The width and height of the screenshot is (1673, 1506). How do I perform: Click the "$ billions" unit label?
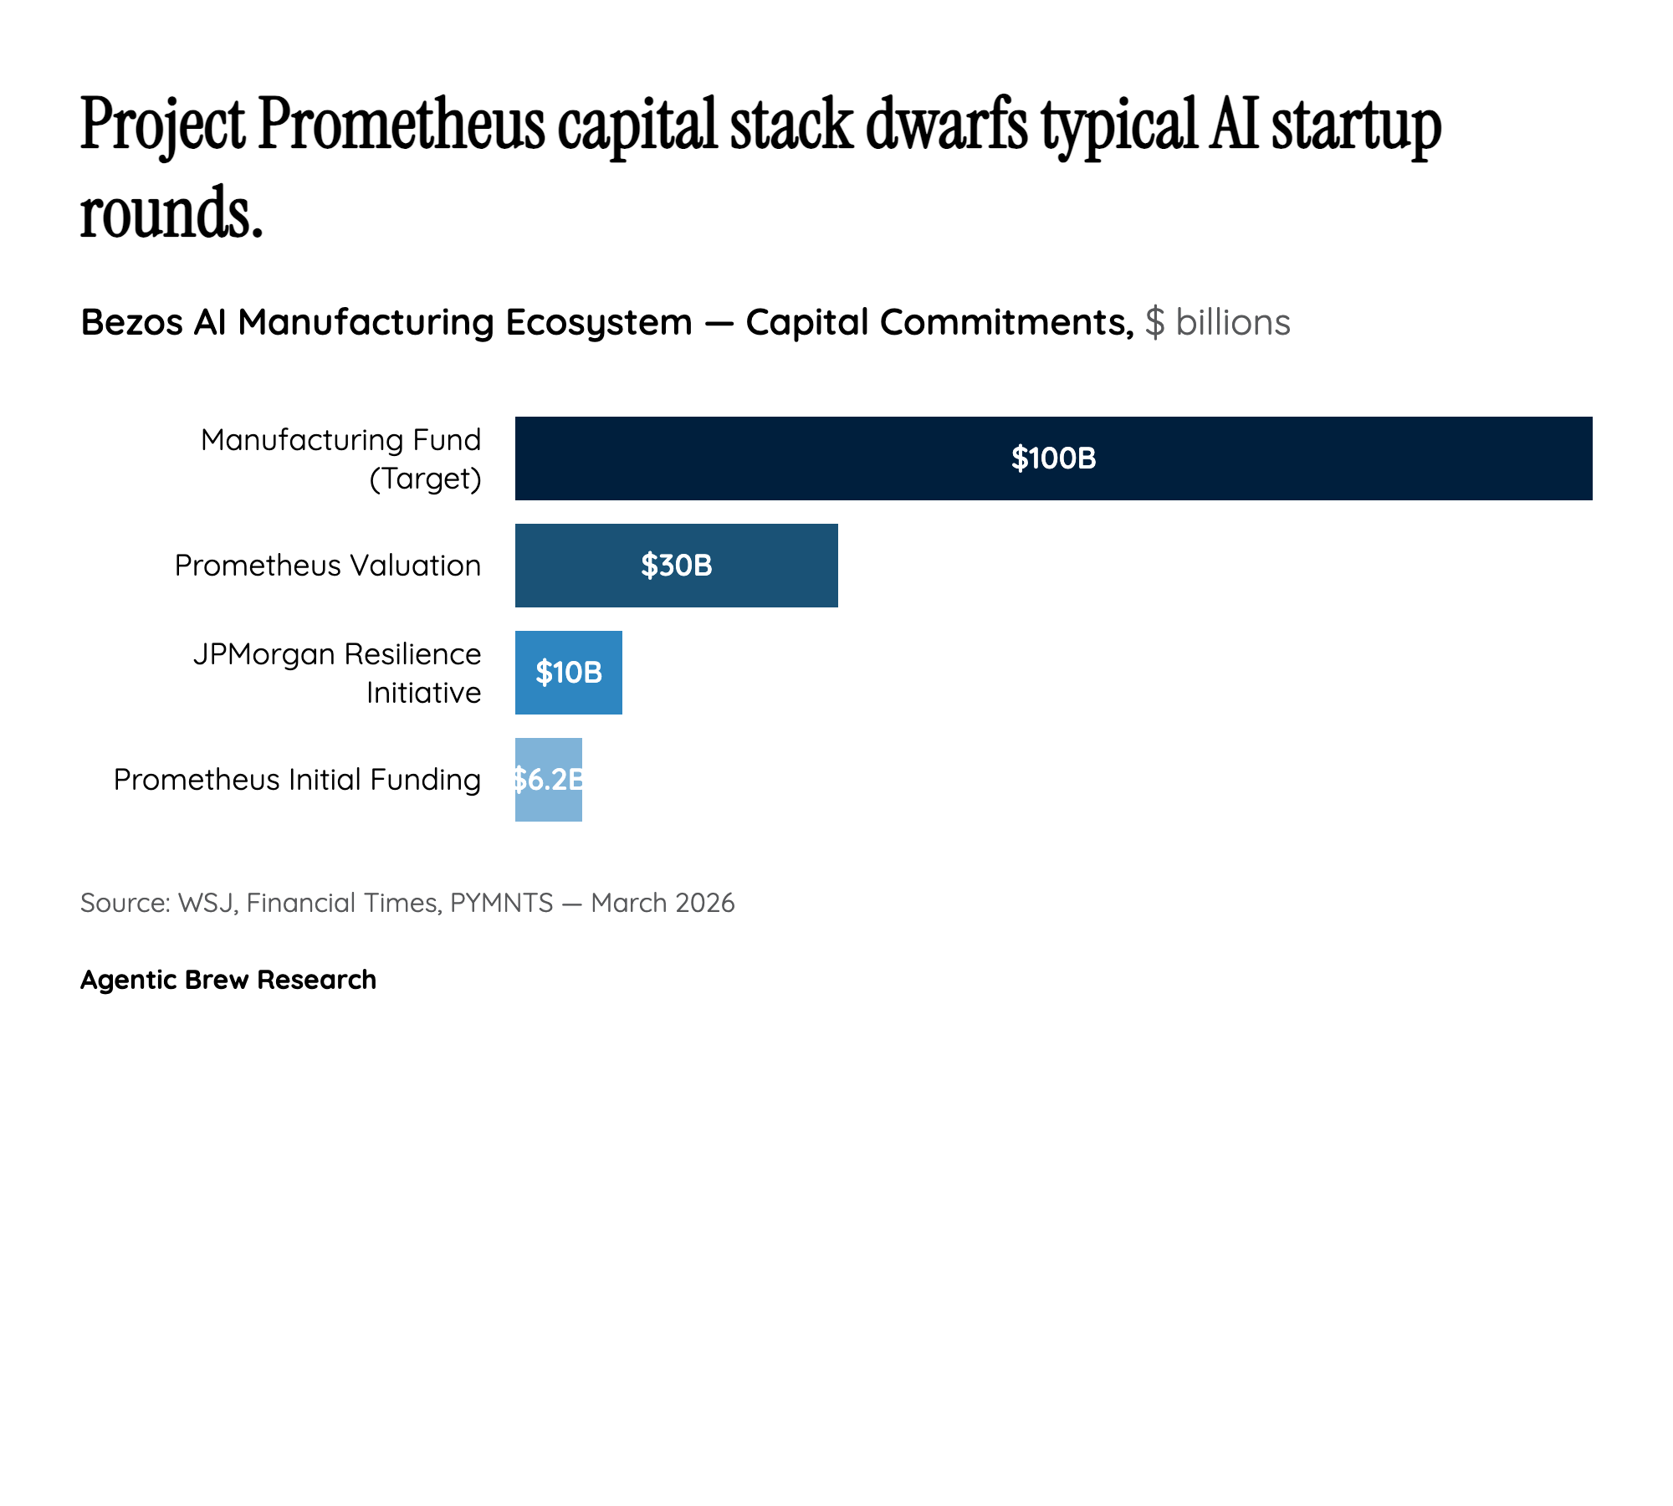1217,322
